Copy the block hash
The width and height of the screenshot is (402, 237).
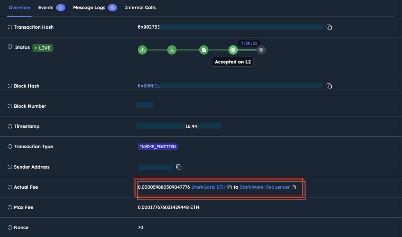click(329, 86)
